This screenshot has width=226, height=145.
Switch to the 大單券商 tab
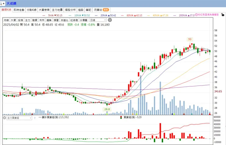44,10
